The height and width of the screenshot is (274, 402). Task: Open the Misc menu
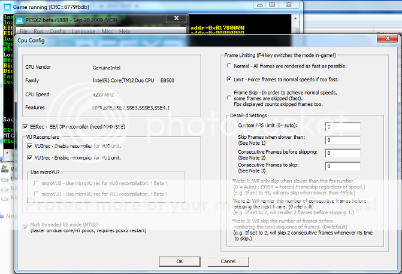(x=107, y=31)
